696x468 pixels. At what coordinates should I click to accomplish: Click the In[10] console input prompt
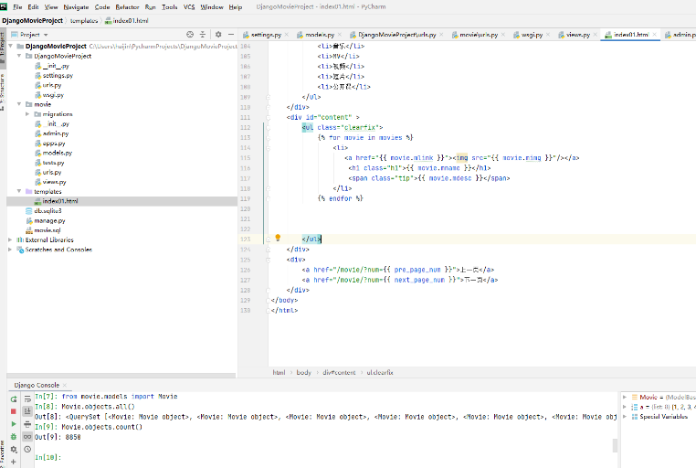pos(47,457)
